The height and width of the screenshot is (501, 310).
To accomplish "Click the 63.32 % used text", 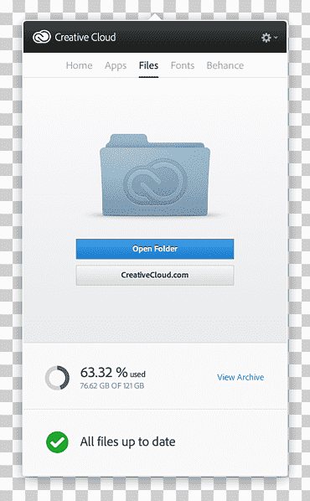I will click(113, 373).
